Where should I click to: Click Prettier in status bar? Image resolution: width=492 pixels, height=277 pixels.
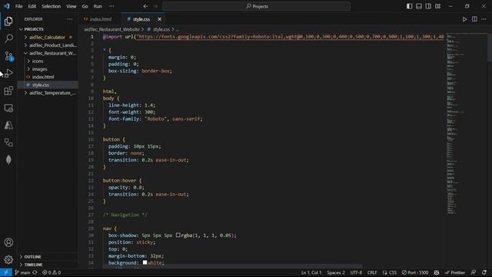click(x=455, y=272)
